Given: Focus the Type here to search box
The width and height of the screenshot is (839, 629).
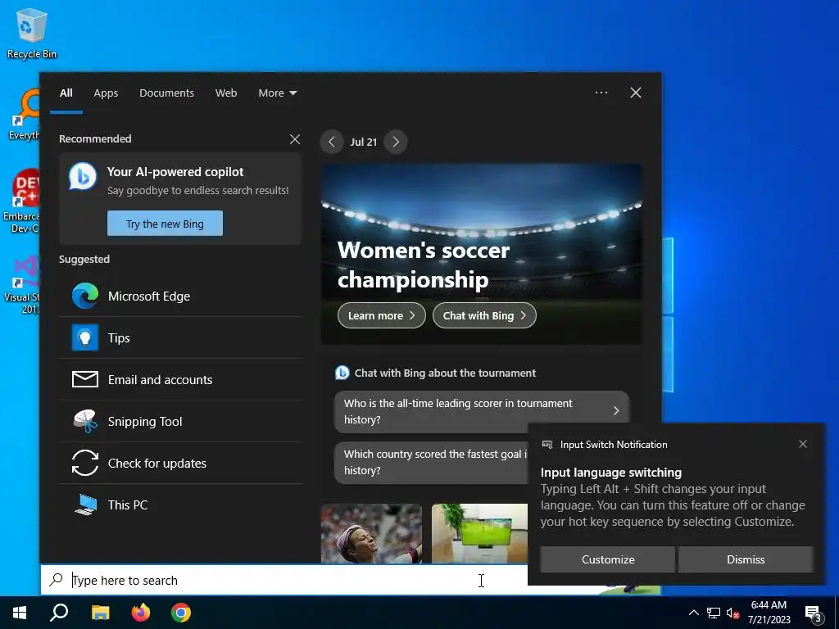Looking at the screenshot, I should (x=283, y=581).
